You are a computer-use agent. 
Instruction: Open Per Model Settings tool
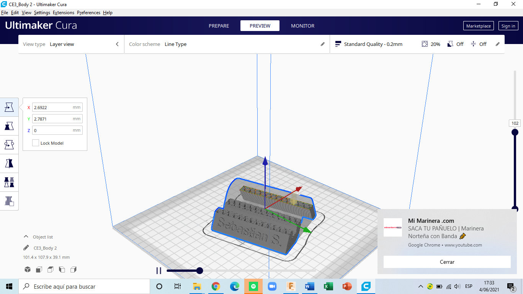[9, 182]
